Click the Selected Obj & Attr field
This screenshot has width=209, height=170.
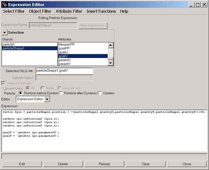pyautogui.click(x=64, y=71)
